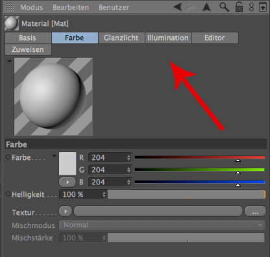Screen dimensions: 270x257
Task: Expand the Farbe parameter triangle
Action: pyautogui.click(x=54, y=156)
